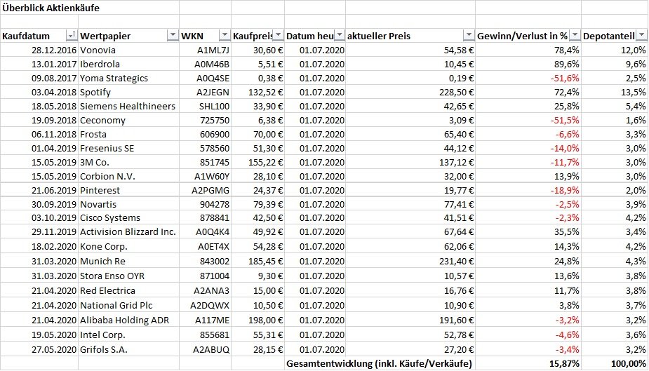Select the 3M Co. cell
Viewport: 649px width, 371px height.
click(x=128, y=162)
